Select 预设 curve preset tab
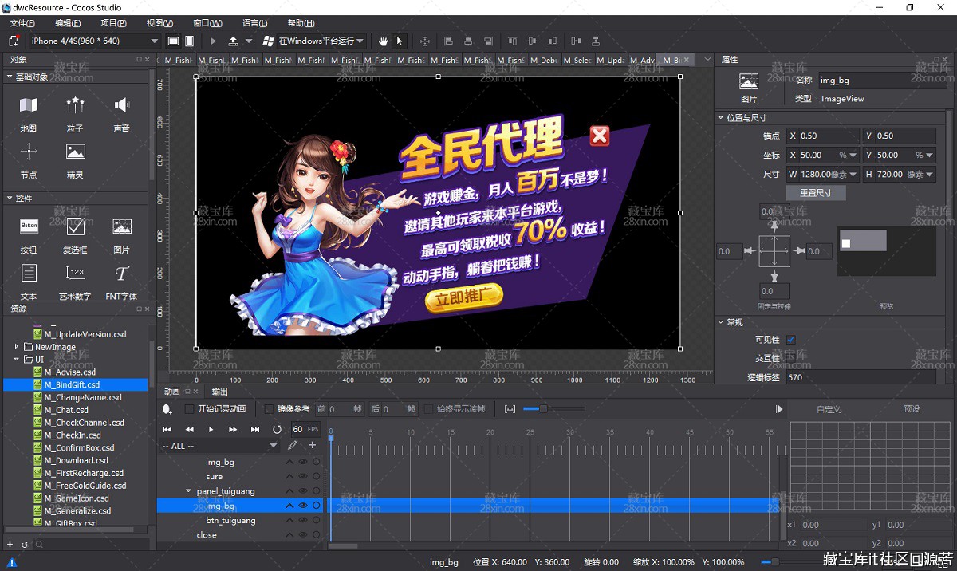The image size is (957, 571). [x=912, y=409]
